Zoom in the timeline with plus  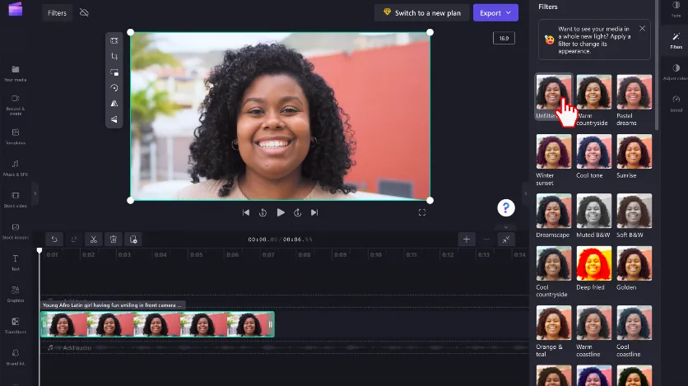[x=467, y=240]
